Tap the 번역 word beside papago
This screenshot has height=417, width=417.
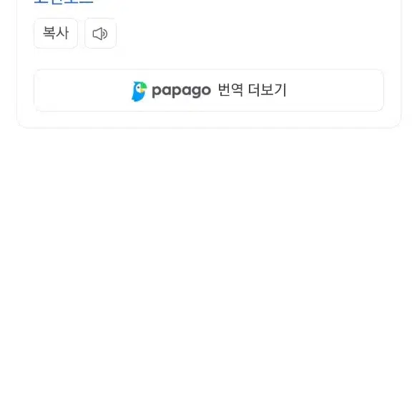coord(230,90)
